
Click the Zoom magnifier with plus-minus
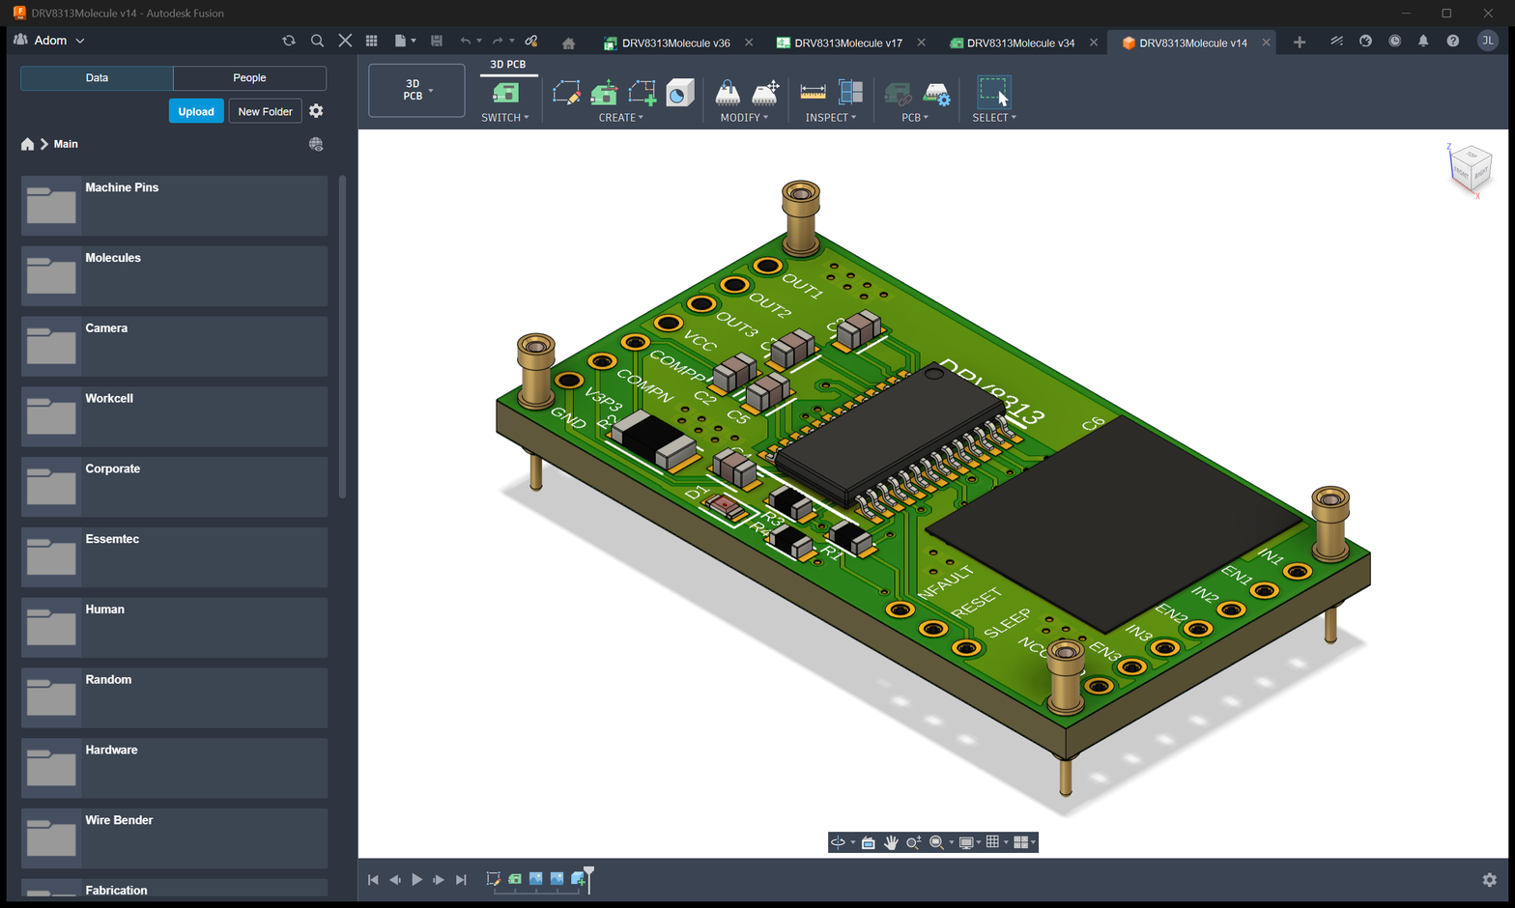913,842
